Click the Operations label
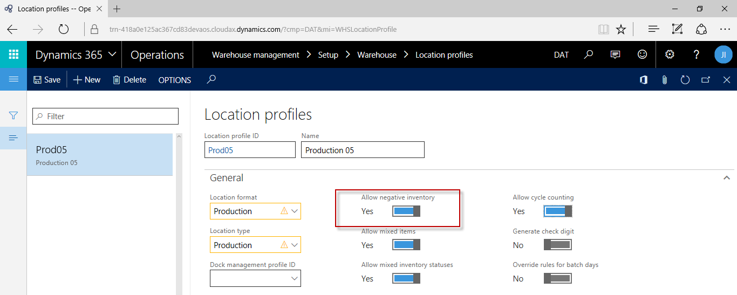Screen dimensions: 737x295 tap(158, 55)
